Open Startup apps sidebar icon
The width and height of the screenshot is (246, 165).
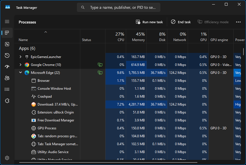coord(7,67)
